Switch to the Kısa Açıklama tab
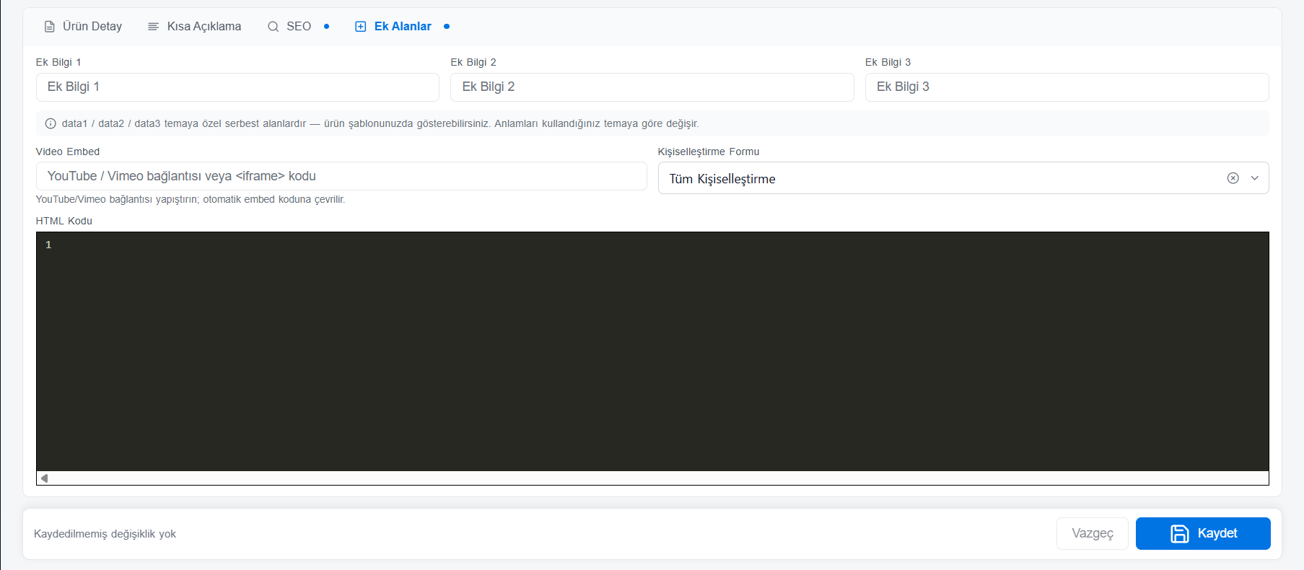1304x570 pixels. point(194,27)
